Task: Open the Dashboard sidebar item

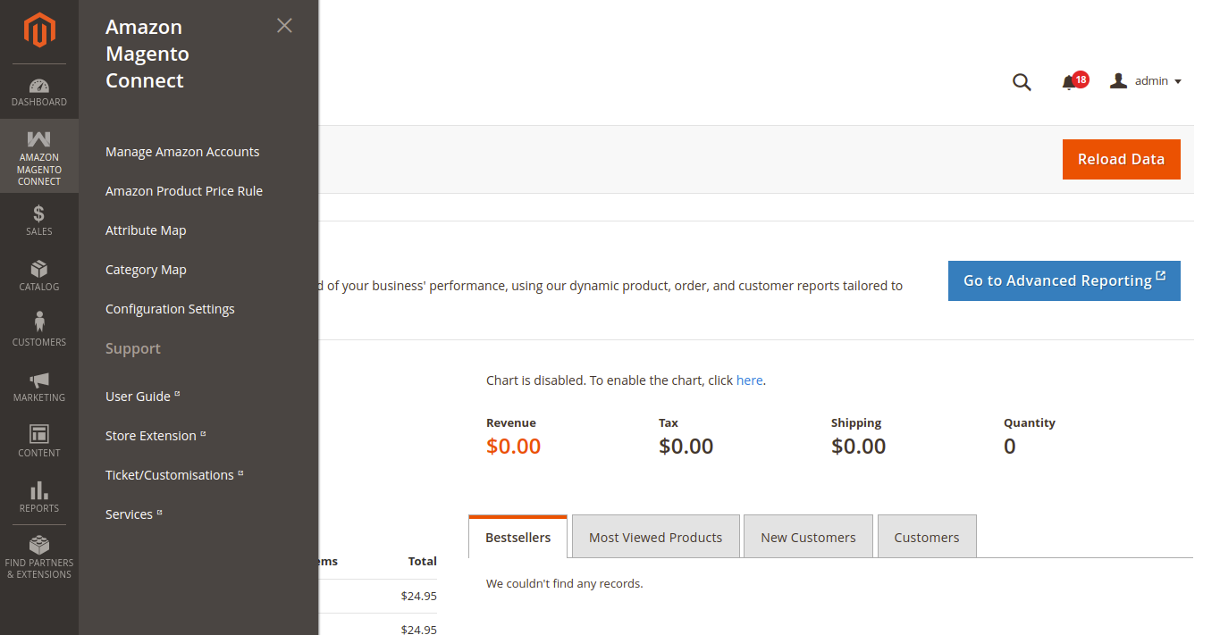Action: coord(39,92)
